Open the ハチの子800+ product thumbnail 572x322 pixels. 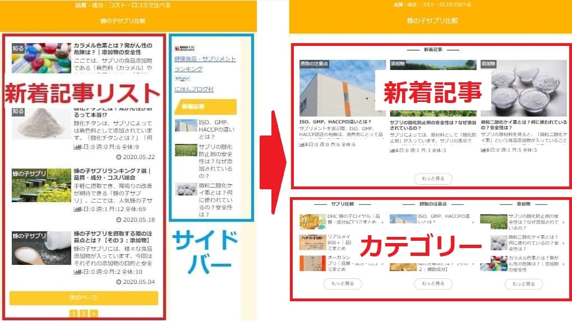(312, 242)
